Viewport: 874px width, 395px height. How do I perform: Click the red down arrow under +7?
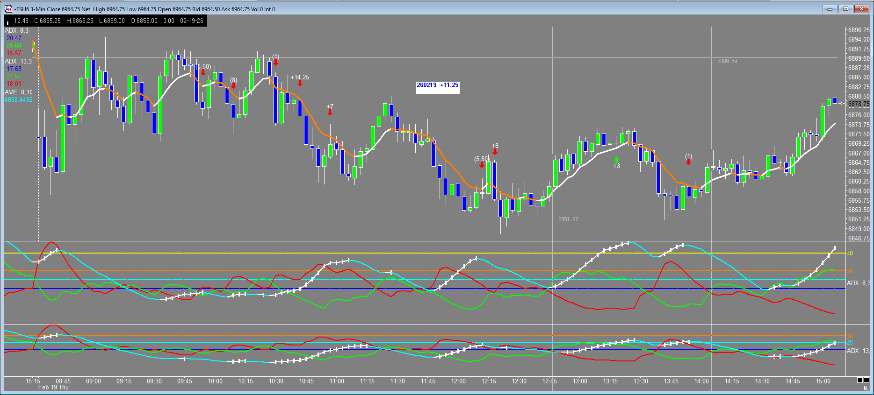(x=330, y=113)
